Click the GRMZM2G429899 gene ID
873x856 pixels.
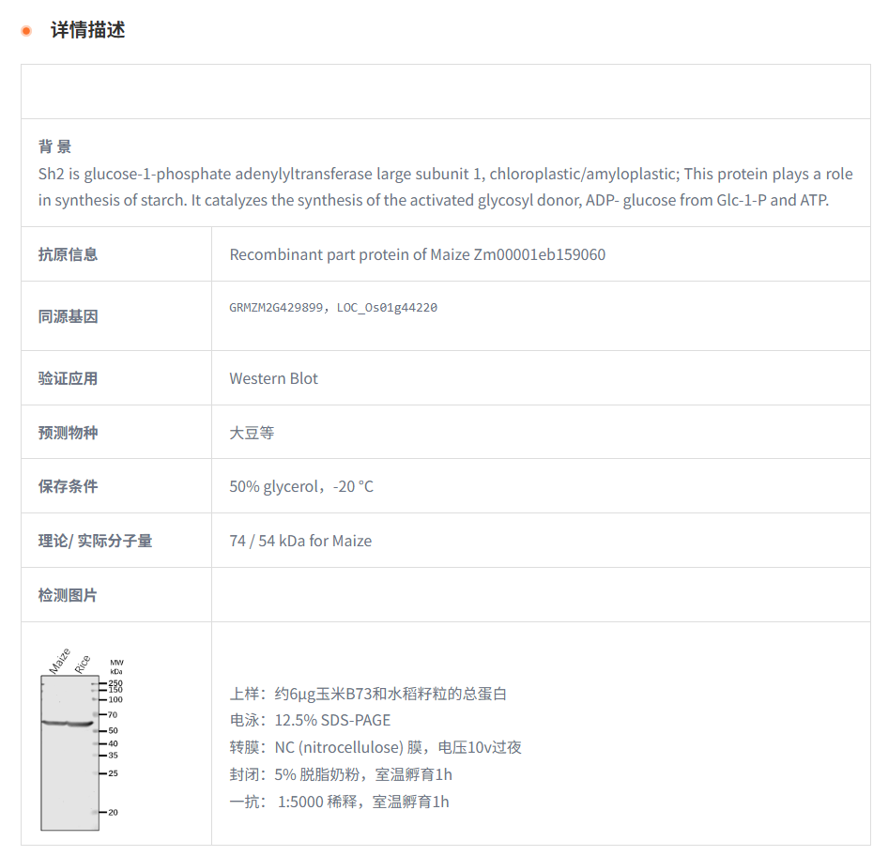point(275,308)
